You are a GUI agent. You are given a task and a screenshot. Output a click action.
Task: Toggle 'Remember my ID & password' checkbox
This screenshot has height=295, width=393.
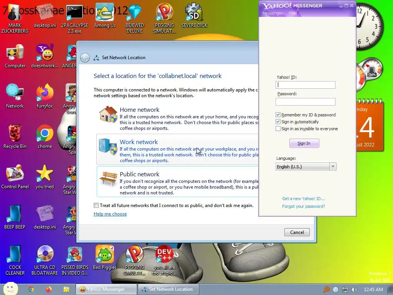278,114
